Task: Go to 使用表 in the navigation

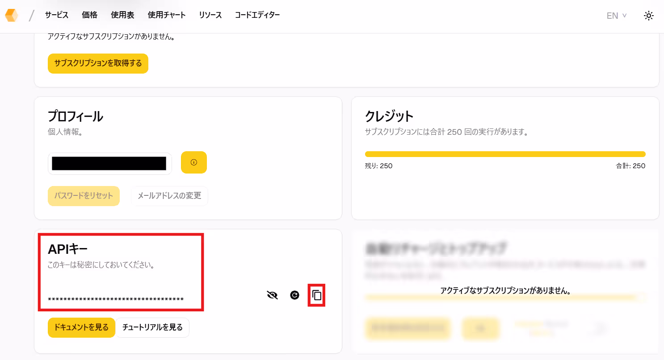Action: 122,15
